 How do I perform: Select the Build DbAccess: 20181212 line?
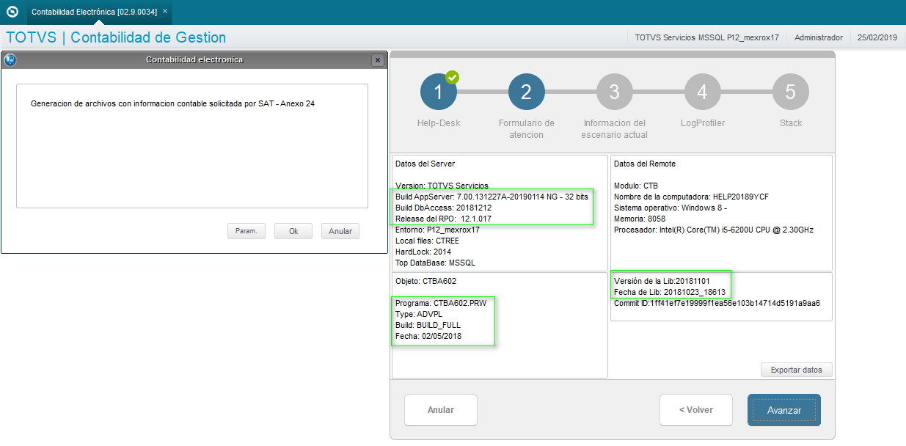[x=443, y=208]
